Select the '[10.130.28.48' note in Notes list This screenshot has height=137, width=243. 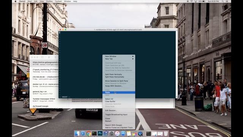[44, 78]
